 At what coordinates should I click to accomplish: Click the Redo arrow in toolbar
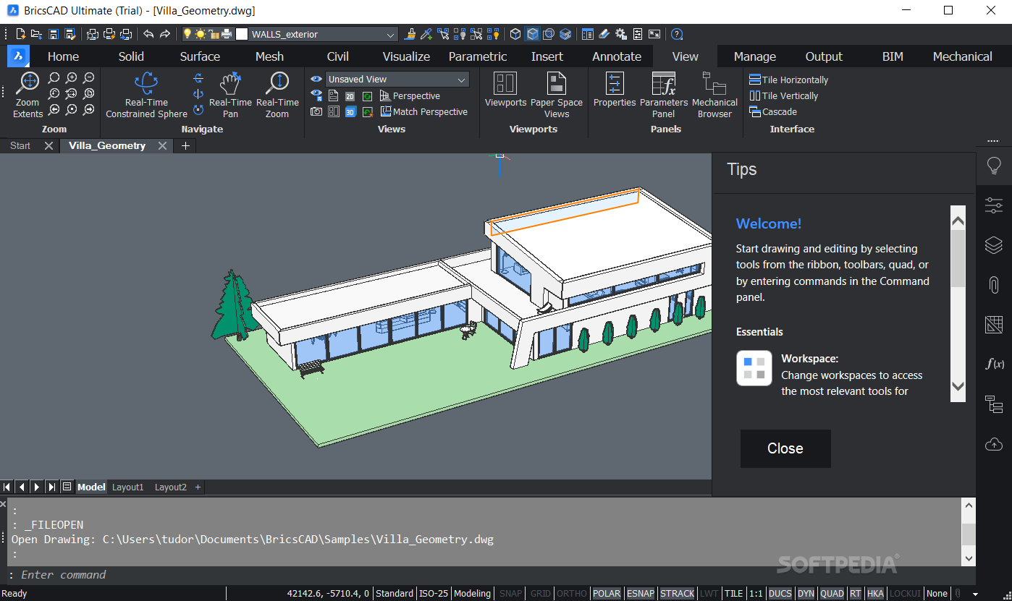pyautogui.click(x=165, y=34)
